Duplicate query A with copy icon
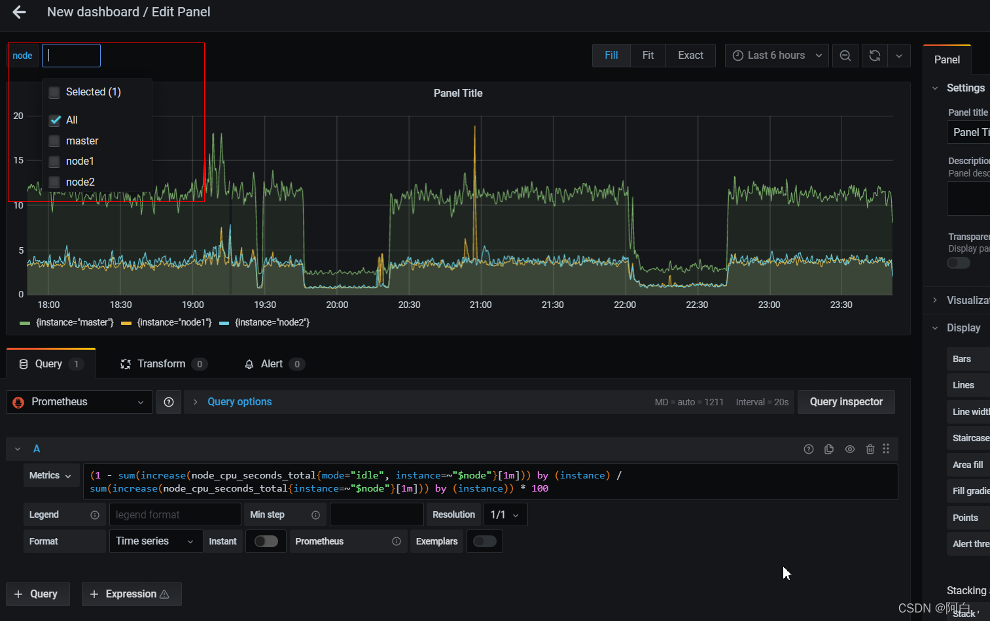 tap(829, 449)
